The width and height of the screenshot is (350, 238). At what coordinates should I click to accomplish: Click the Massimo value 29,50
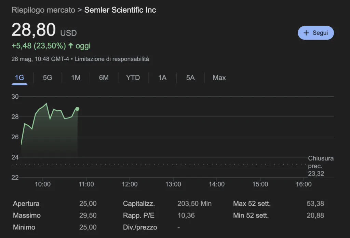pos(88,215)
